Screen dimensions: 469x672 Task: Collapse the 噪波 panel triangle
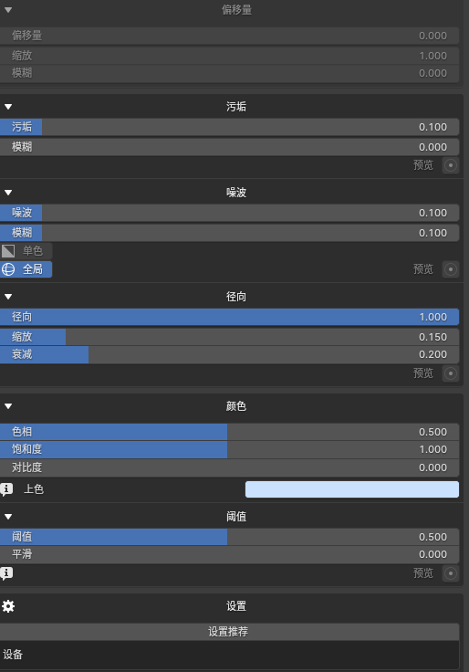[8, 193]
